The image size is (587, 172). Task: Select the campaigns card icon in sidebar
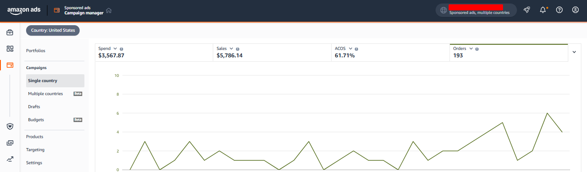click(10, 65)
